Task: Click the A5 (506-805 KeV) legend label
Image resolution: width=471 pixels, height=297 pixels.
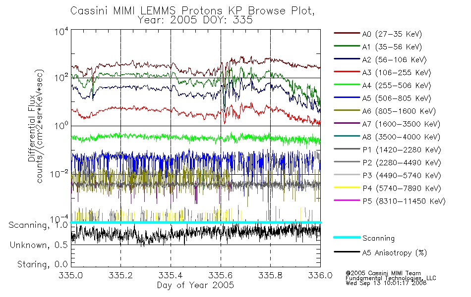Action: tap(397, 99)
